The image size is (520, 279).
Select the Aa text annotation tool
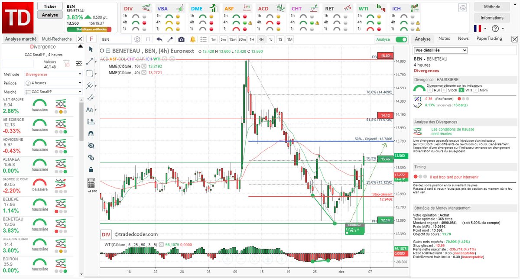tap(90, 110)
